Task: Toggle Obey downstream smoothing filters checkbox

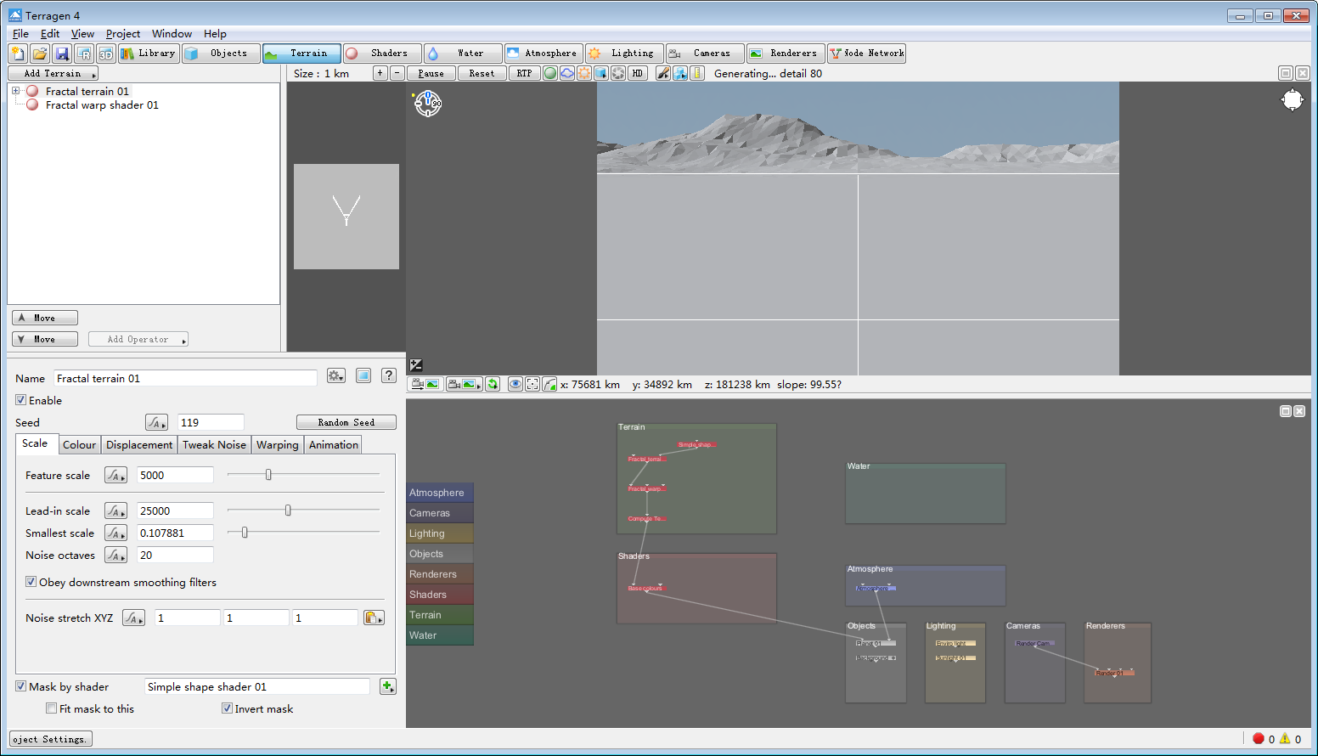Action: coord(31,582)
